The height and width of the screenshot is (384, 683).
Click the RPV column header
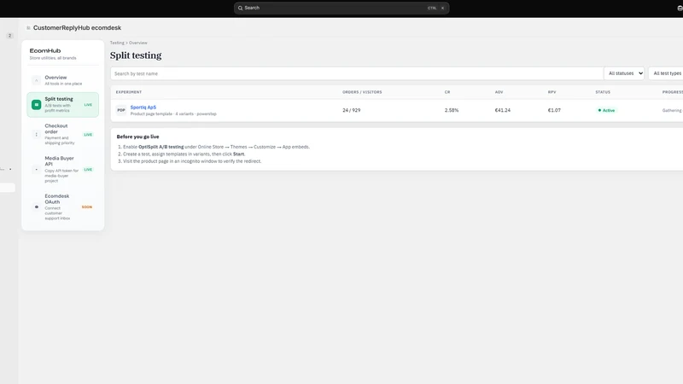[x=552, y=92]
